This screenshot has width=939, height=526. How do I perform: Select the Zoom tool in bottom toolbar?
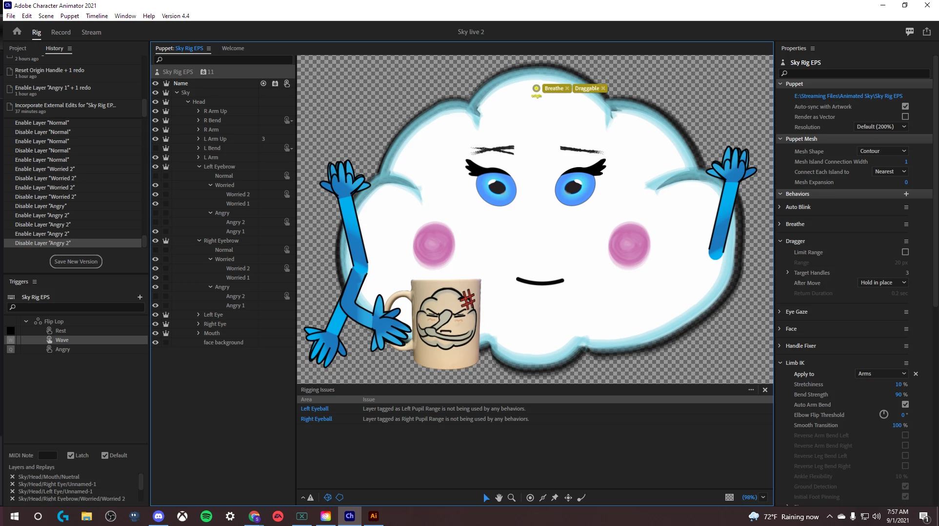click(x=511, y=498)
